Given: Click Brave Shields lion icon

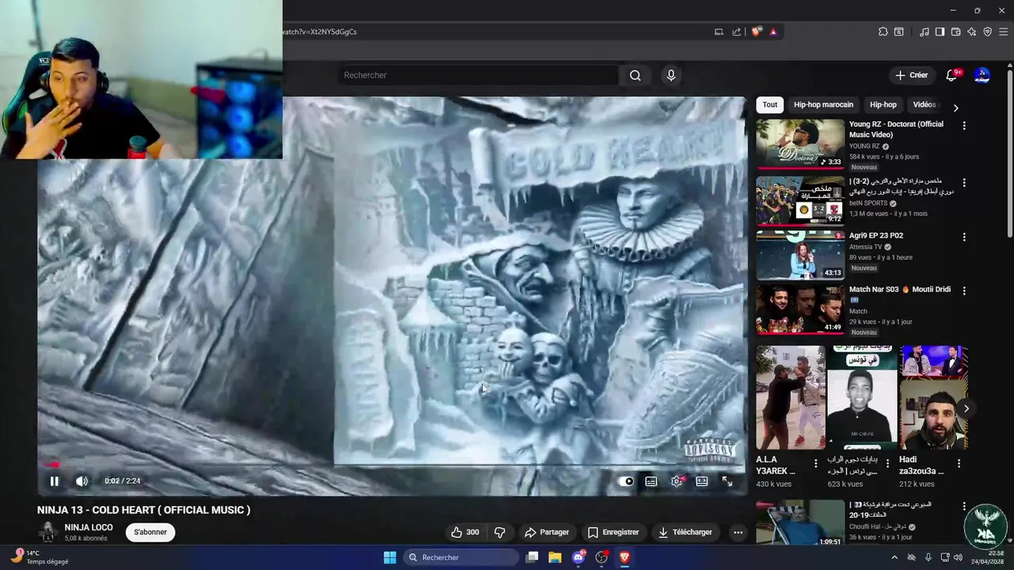Looking at the screenshot, I should click(757, 32).
